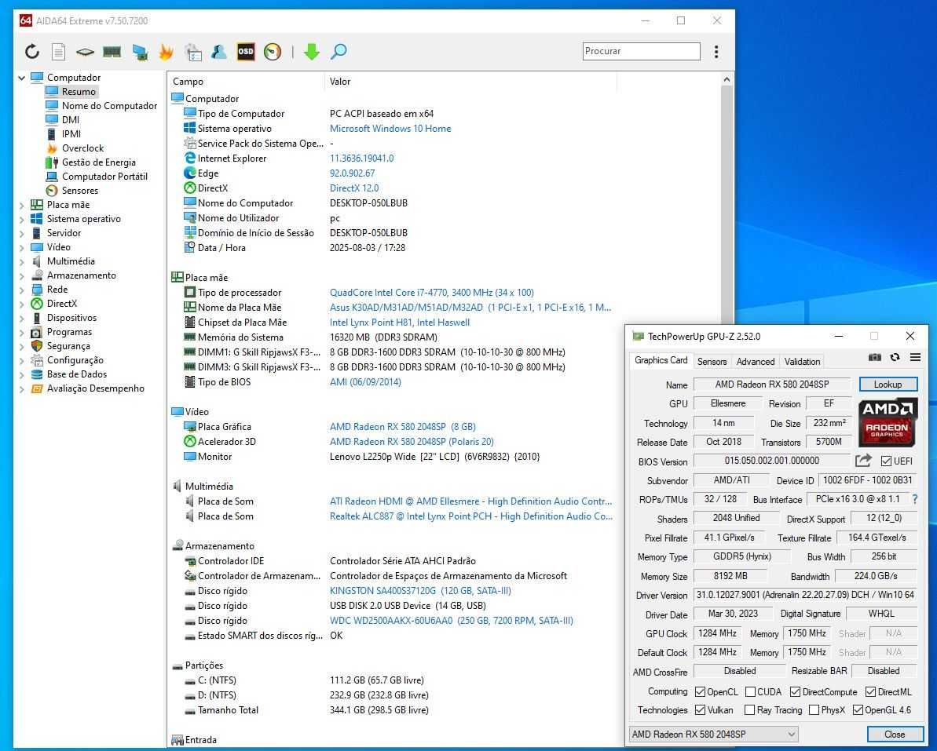This screenshot has height=751, width=937.
Task: Select Sensores in the sidebar tree
Action: [79, 191]
